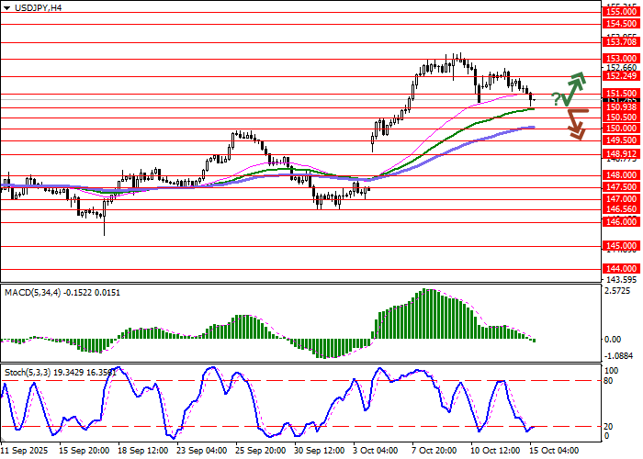The image size is (643, 459).
Task: Click the triangle icon beside USDJPY,H4 title
Action: [x=6, y=7]
